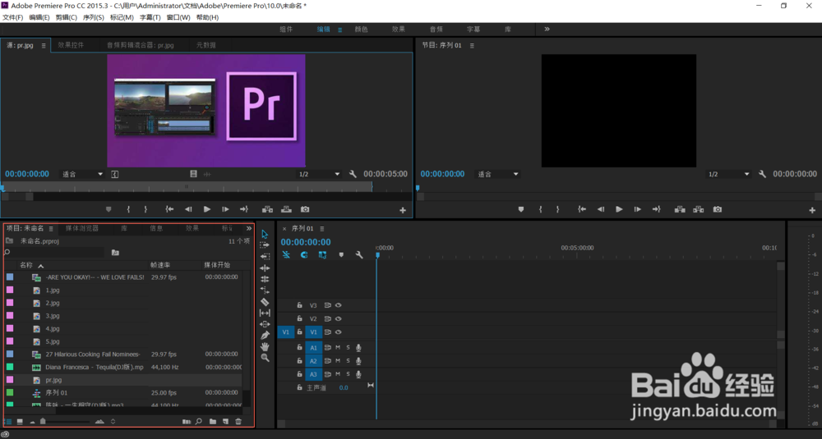
Task: Add marker in source monitor
Action: pyautogui.click(x=109, y=209)
